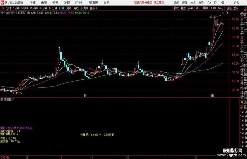The height and width of the screenshot is (159, 247).
Task: Click the 多股 multi-stock button
Action: 191,8
